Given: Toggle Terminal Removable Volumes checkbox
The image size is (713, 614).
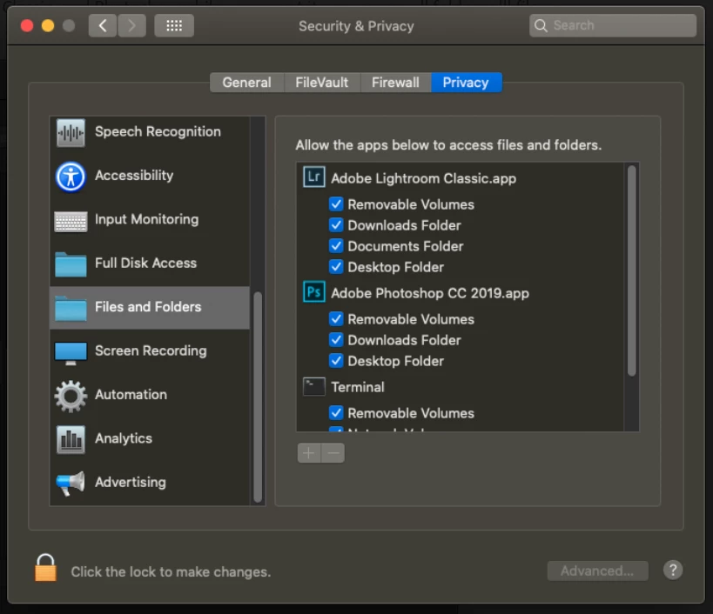Looking at the screenshot, I should click(x=336, y=413).
